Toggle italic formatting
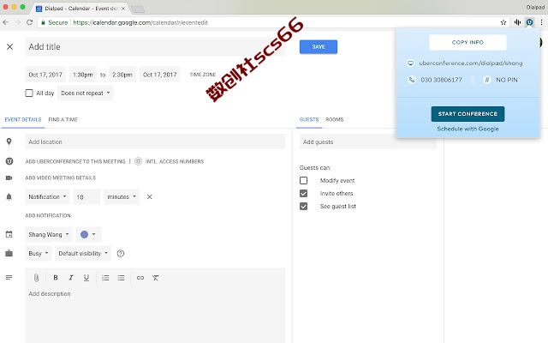The width and height of the screenshot is (548, 343). click(71, 278)
